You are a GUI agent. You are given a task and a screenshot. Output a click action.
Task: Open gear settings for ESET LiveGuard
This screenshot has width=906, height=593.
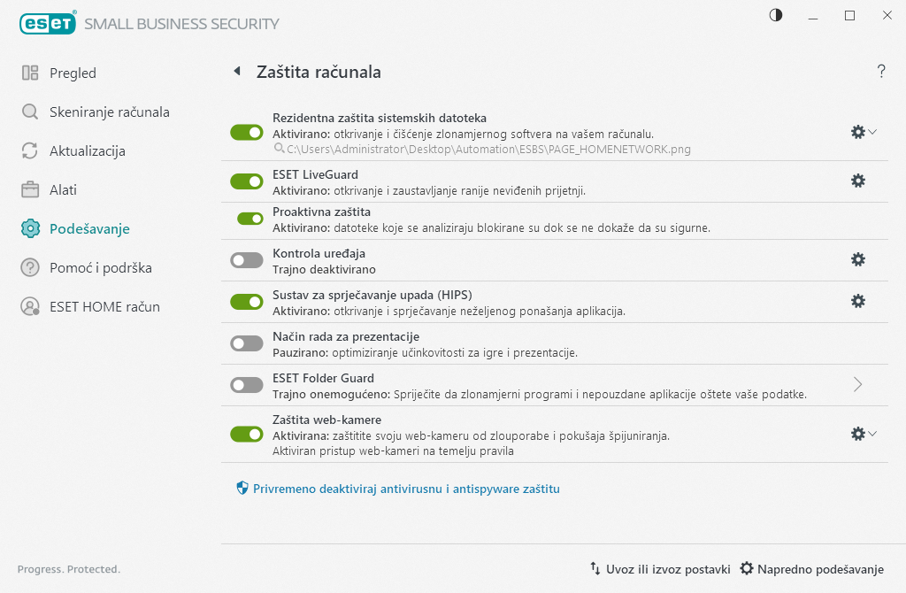pyautogui.click(x=857, y=181)
